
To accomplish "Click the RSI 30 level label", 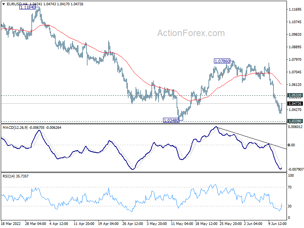I will pyautogui.click(x=290, y=206).
